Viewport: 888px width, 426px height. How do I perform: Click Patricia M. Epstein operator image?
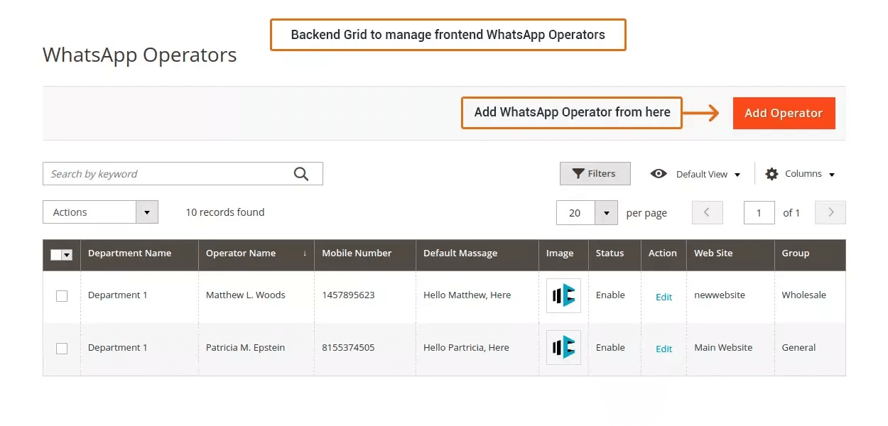[563, 348]
